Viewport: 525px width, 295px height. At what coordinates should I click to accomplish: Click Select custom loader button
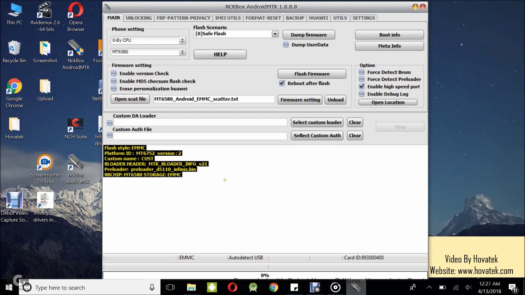pyautogui.click(x=317, y=123)
